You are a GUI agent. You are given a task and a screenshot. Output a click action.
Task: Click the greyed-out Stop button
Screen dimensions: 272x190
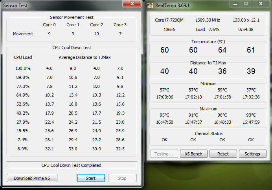122,178
